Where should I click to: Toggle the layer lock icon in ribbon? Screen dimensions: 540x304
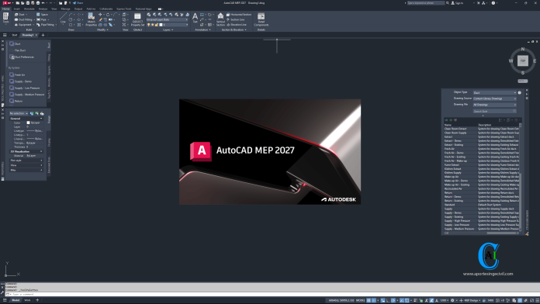(157, 25)
